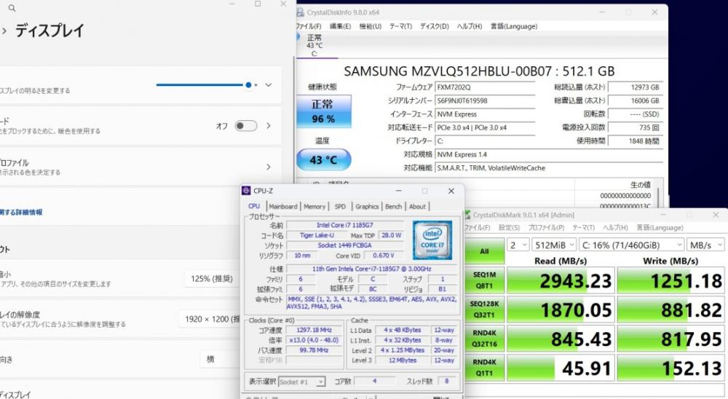
Task: Switch to the About tab in CPU-Z
Action: coord(417,207)
